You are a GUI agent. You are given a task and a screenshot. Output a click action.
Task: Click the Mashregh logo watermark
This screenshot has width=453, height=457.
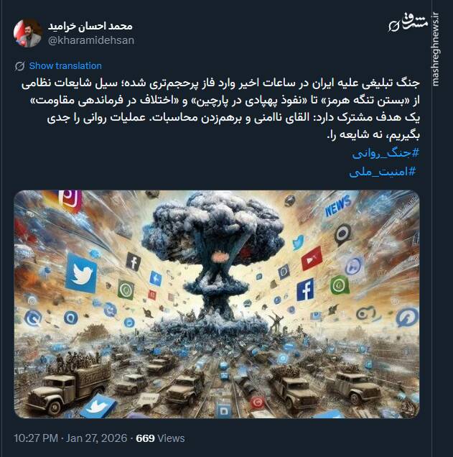click(x=408, y=23)
